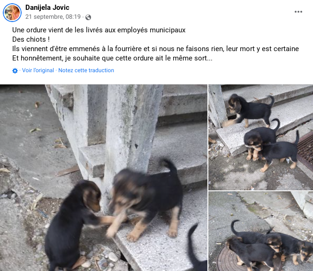313x271 pixels.
Task: Open bottom-right photo of puppies on manhole
Action: (261, 231)
